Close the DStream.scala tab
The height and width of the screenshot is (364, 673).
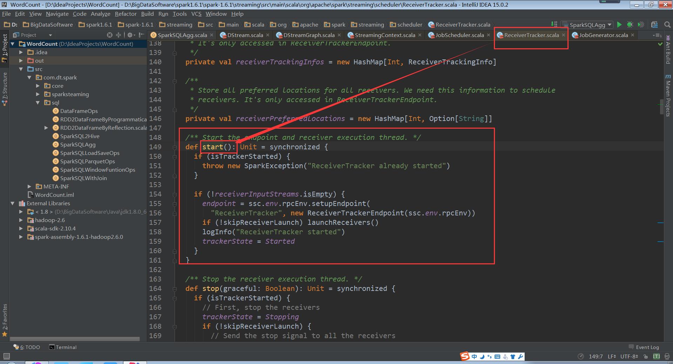click(x=268, y=35)
